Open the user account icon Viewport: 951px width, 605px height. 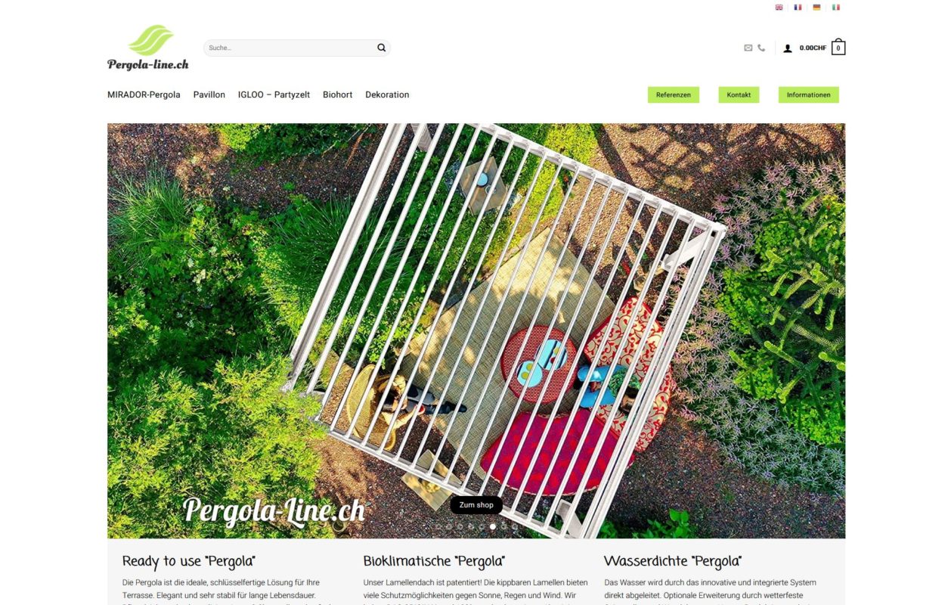point(788,48)
